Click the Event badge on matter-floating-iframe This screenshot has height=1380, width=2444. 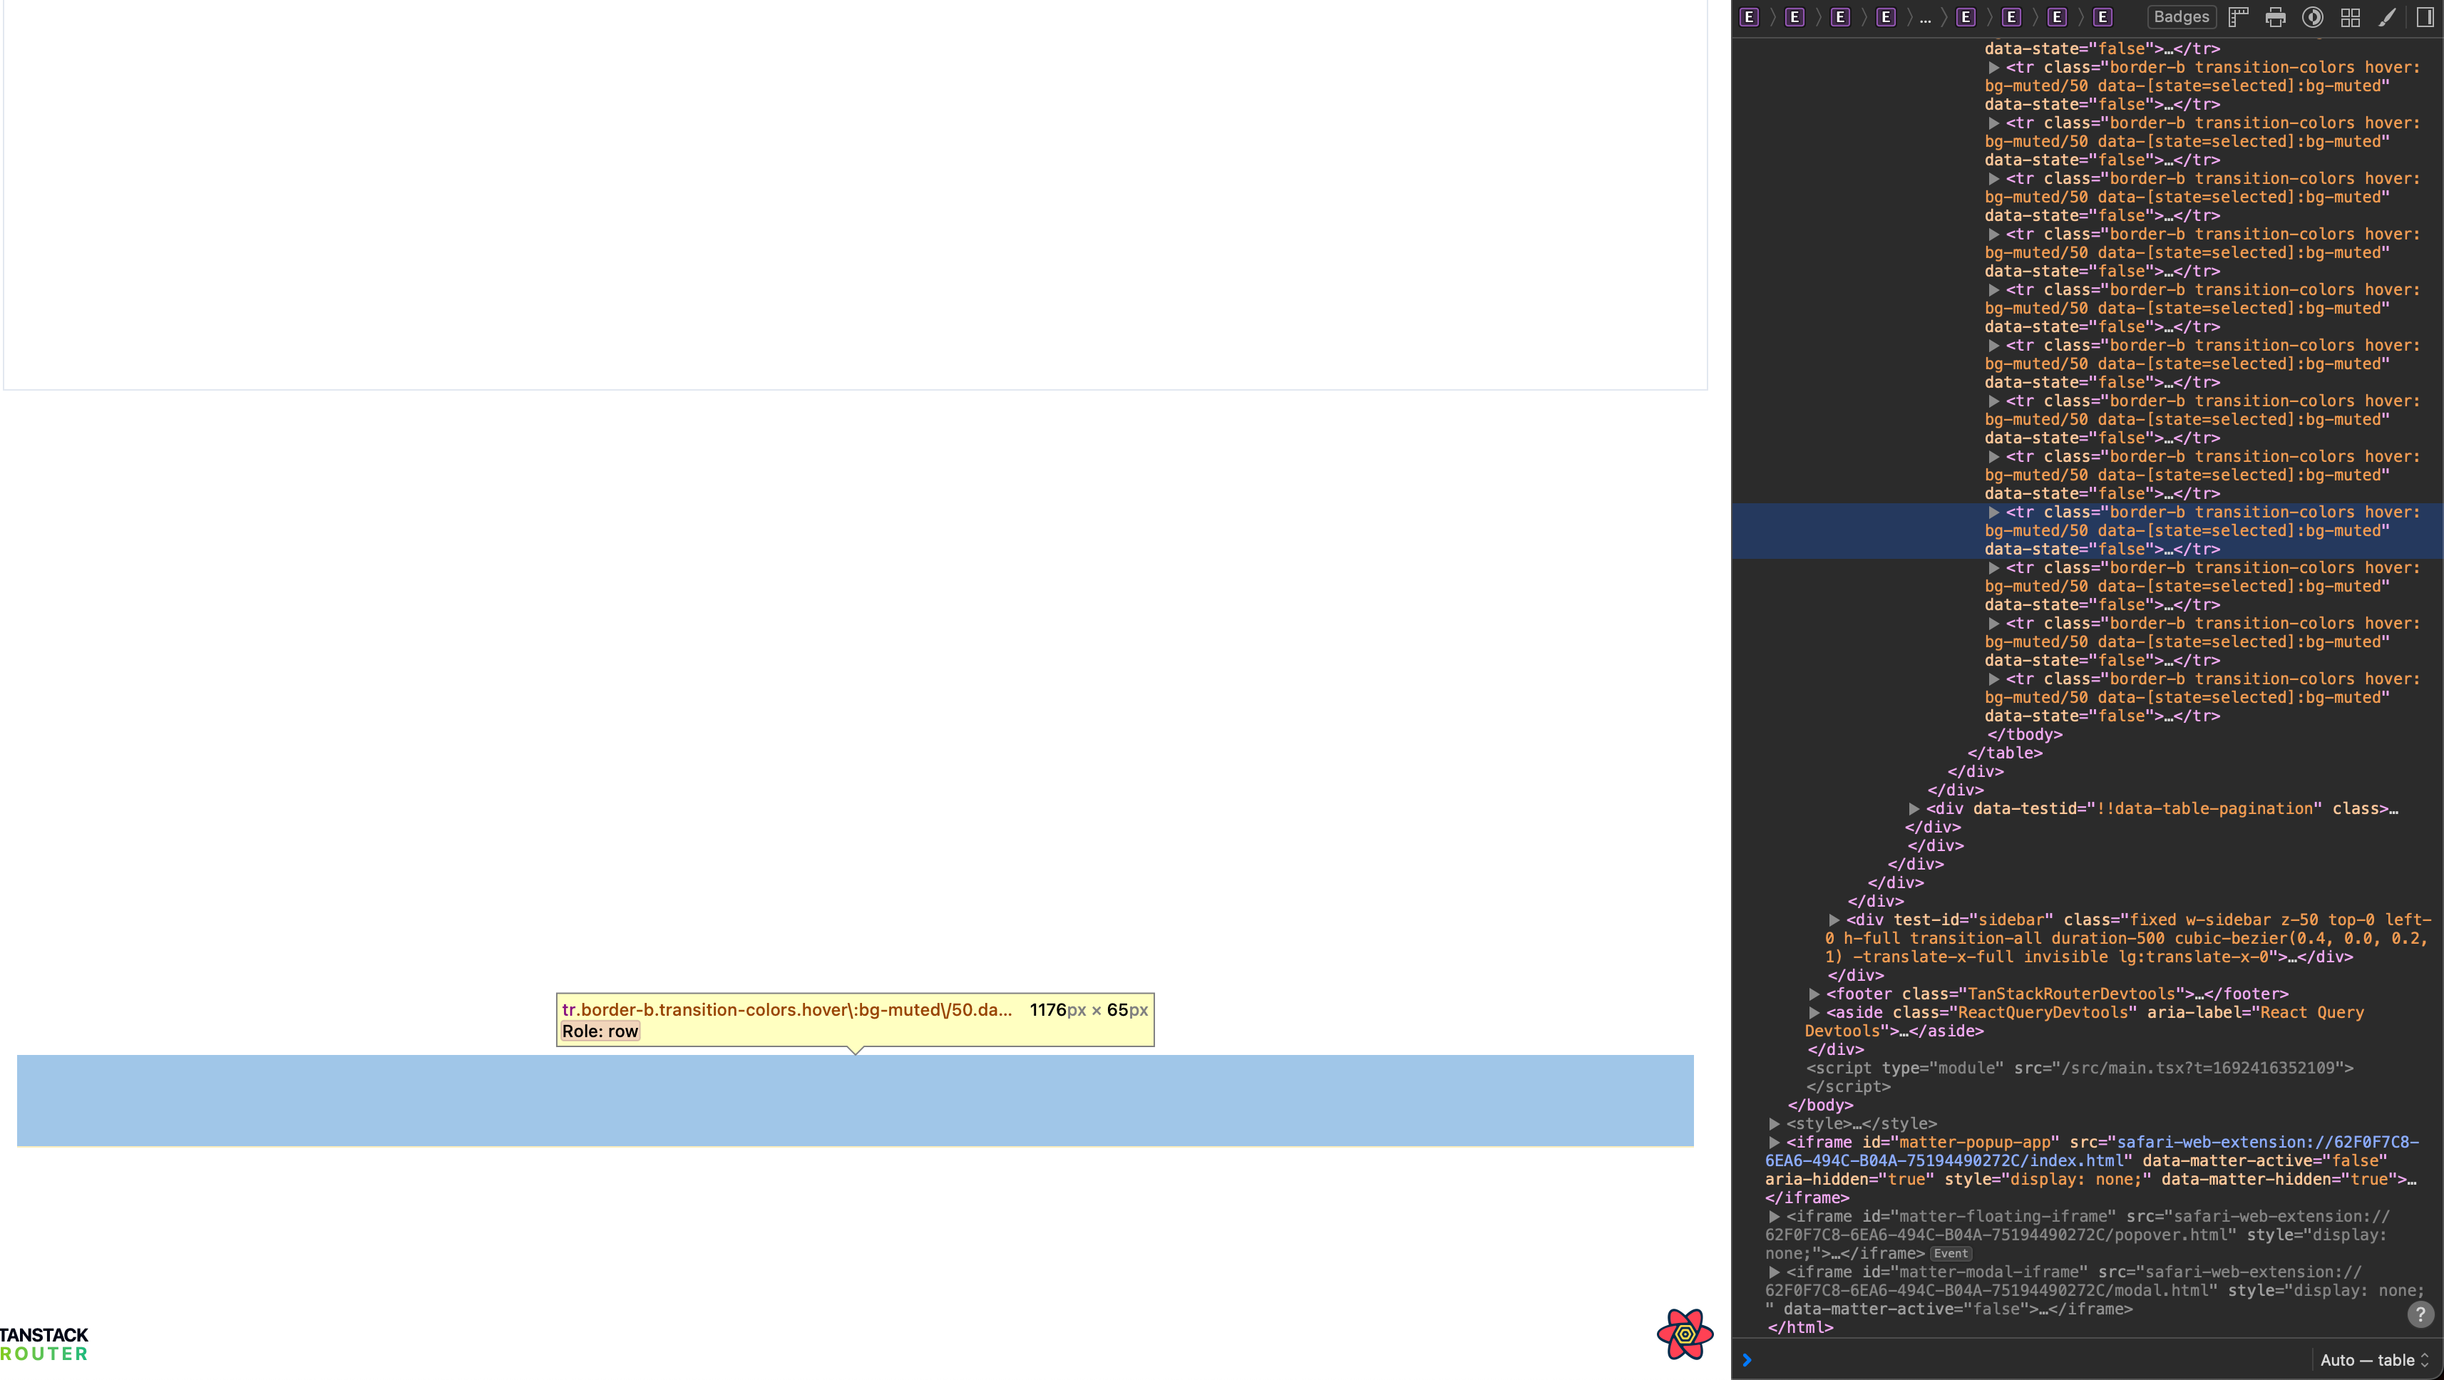click(1951, 1254)
